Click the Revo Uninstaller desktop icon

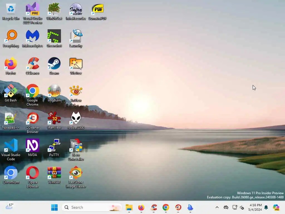[x=76, y=150]
